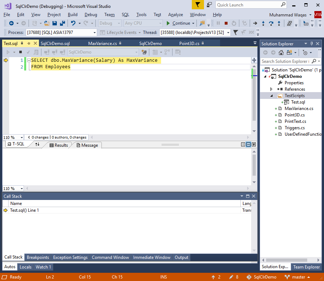This screenshot has width=324, height=281.
Task: Open the document tabs overflow dropdown
Action: coord(255,43)
